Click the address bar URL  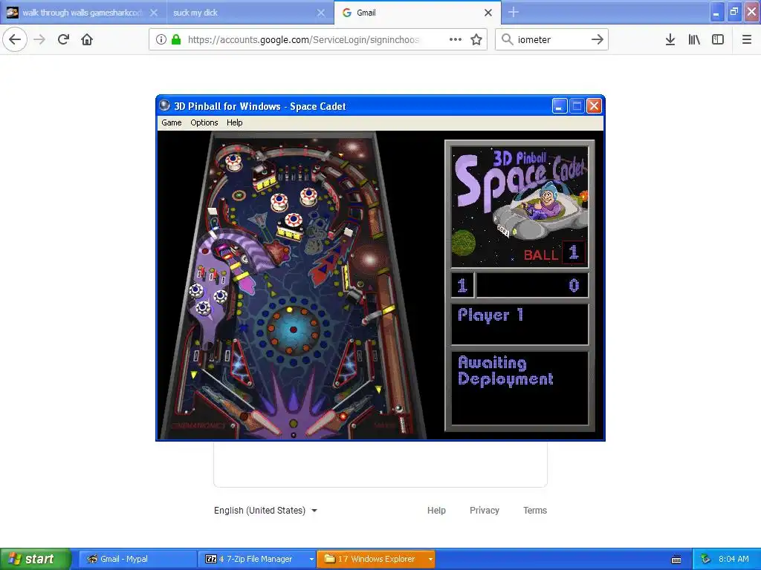pyautogui.click(x=303, y=40)
